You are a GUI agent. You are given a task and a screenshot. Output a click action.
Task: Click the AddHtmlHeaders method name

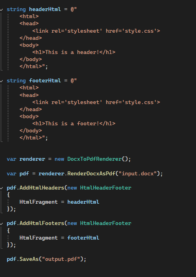pyautogui.click(x=42, y=188)
